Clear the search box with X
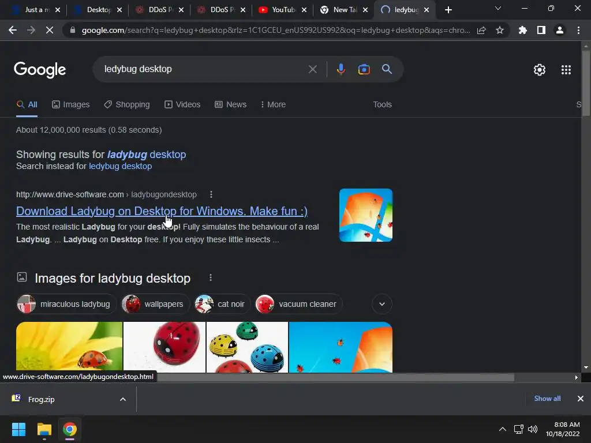The width and height of the screenshot is (591, 443). pyautogui.click(x=312, y=69)
